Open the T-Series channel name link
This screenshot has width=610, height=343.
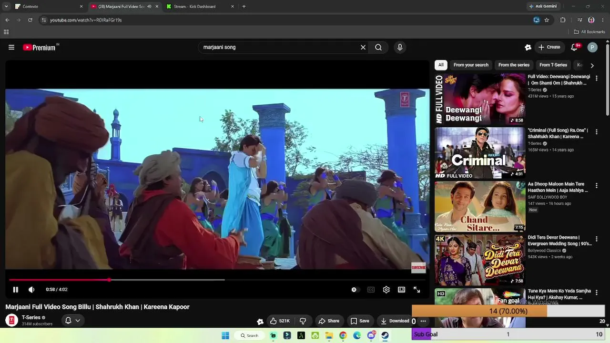click(x=31, y=318)
